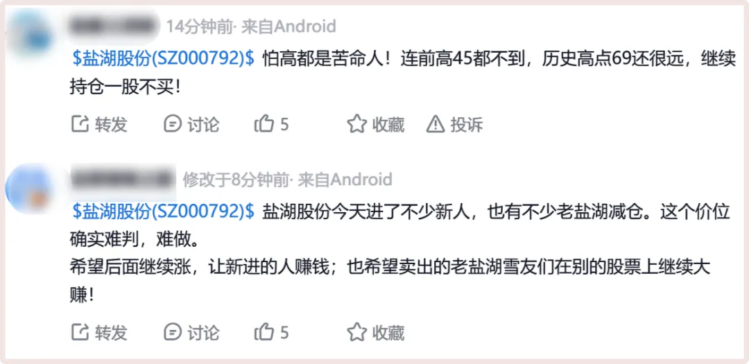The image size is (749, 364).
Task: Like the first post with 5 likes
Action: (265, 125)
